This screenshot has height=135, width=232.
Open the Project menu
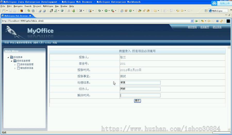37,6
